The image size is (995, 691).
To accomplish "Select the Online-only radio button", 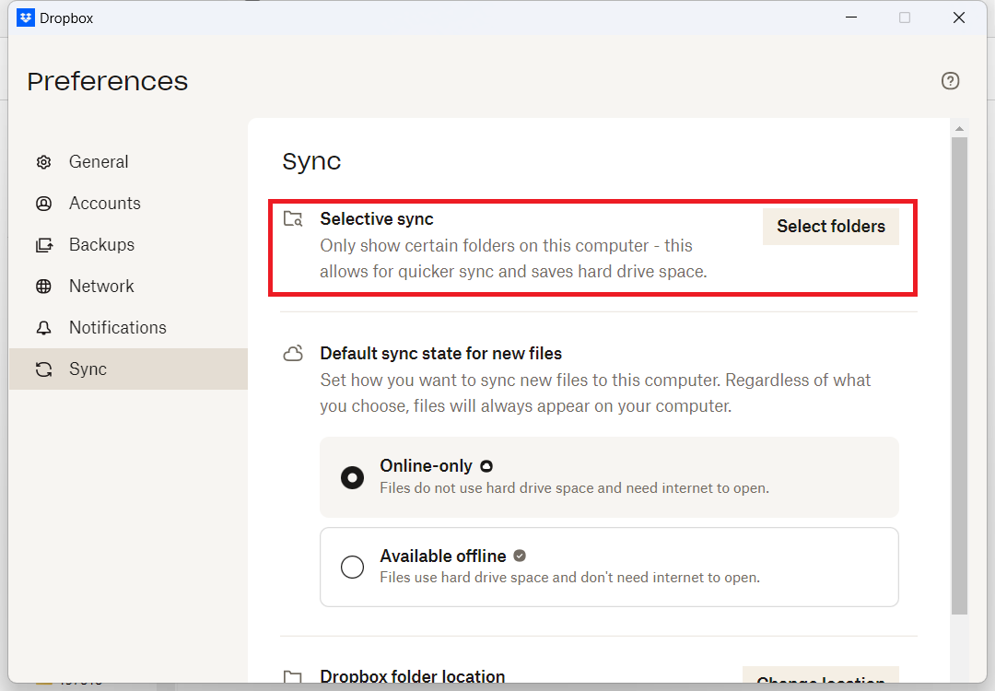I will coord(352,477).
